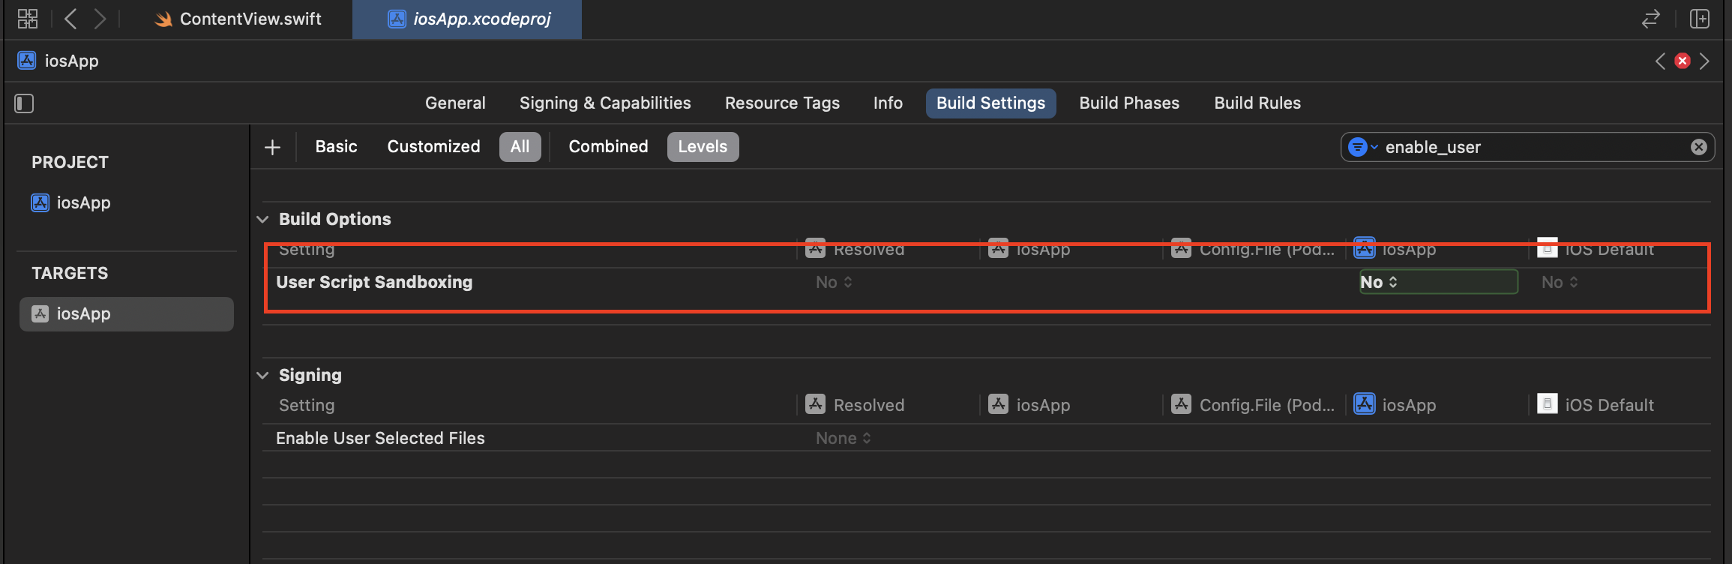
Task: Go forward with the right chevron
Action: (100, 19)
